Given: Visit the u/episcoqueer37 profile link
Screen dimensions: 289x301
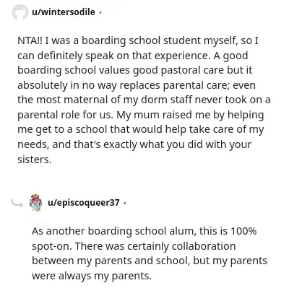Looking at the screenshot, I should pos(84,203).
